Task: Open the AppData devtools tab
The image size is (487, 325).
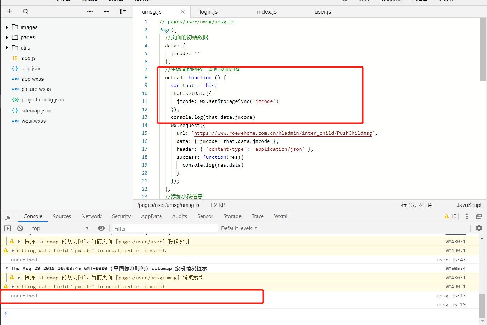Action: 151,216
